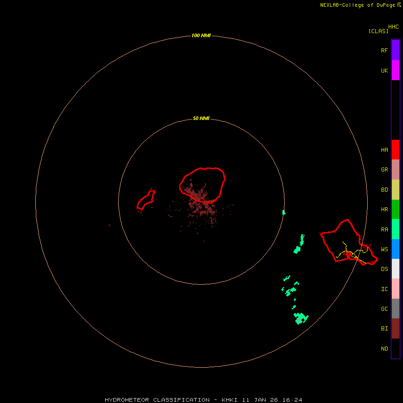The width and height of the screenshot is (403, 403).
Task: Select the white DS legend swatch
Action: (x=395, y=269)
